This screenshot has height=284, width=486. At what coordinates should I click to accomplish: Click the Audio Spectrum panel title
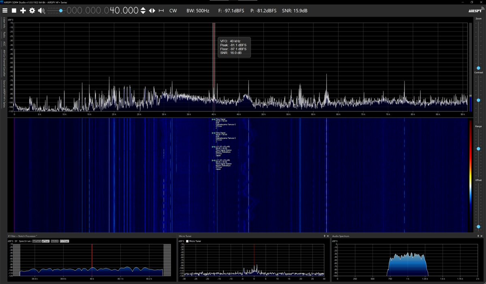pyautogui.click(x=340, y=236)
